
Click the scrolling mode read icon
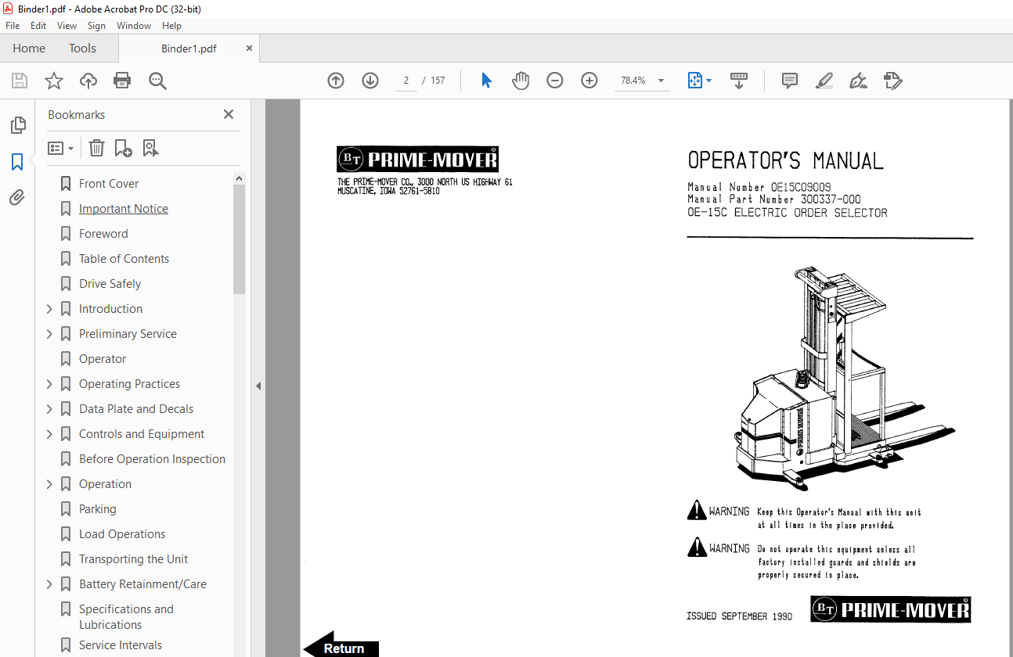tap(739, 81)
